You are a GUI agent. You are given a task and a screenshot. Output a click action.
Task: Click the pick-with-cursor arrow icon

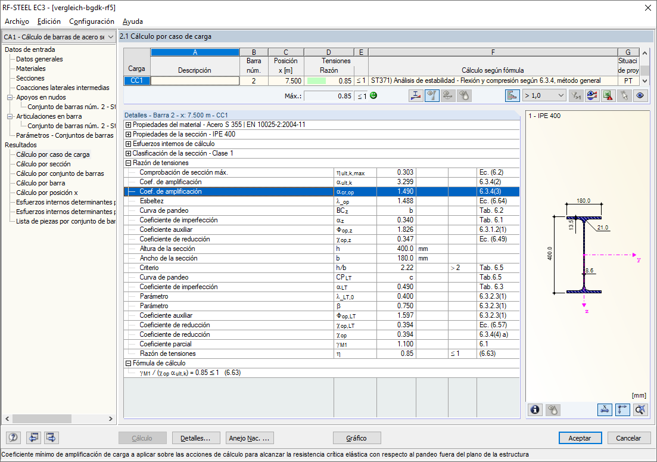tap(624, 96)
